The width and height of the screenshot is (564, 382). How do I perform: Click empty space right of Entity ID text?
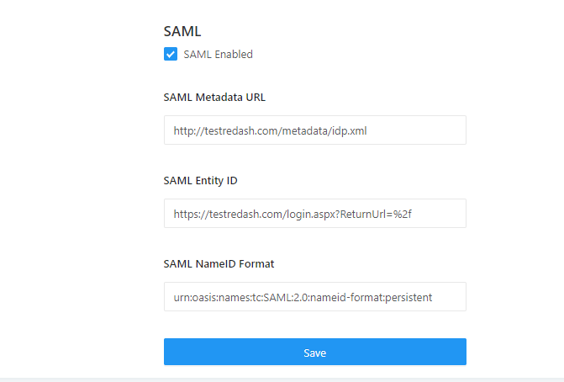(x=438, y=214)
